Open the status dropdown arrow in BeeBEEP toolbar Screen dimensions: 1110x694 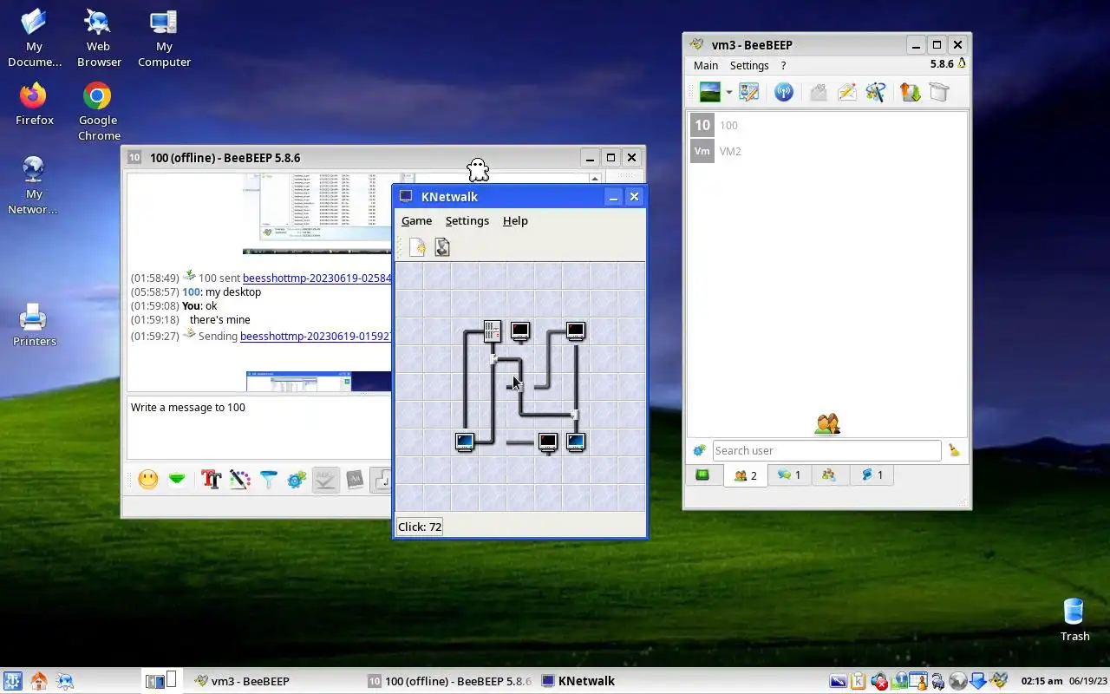(729, 92)
